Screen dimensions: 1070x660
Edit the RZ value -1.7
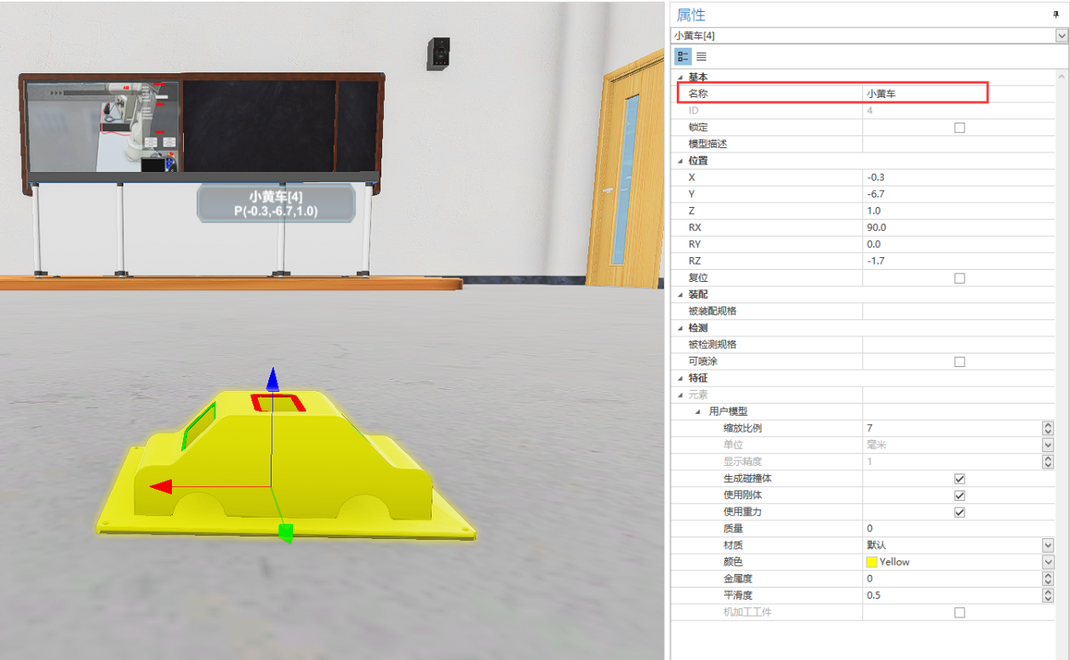point(959,261)
